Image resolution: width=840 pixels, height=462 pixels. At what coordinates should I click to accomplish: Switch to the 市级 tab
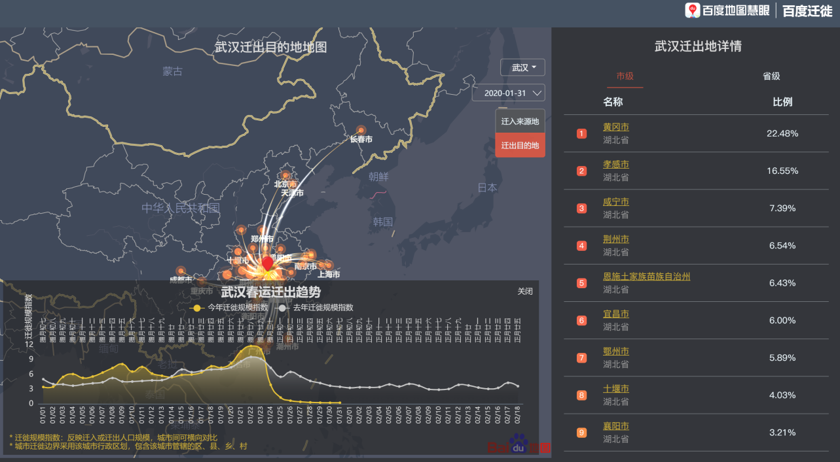click(x=625, y=76)
